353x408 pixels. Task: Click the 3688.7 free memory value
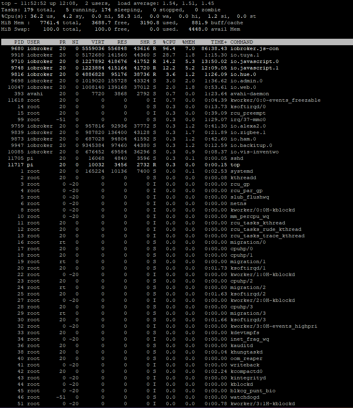(x=101, y=23)
